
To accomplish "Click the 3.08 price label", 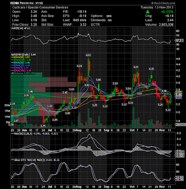I will point(50,106).
